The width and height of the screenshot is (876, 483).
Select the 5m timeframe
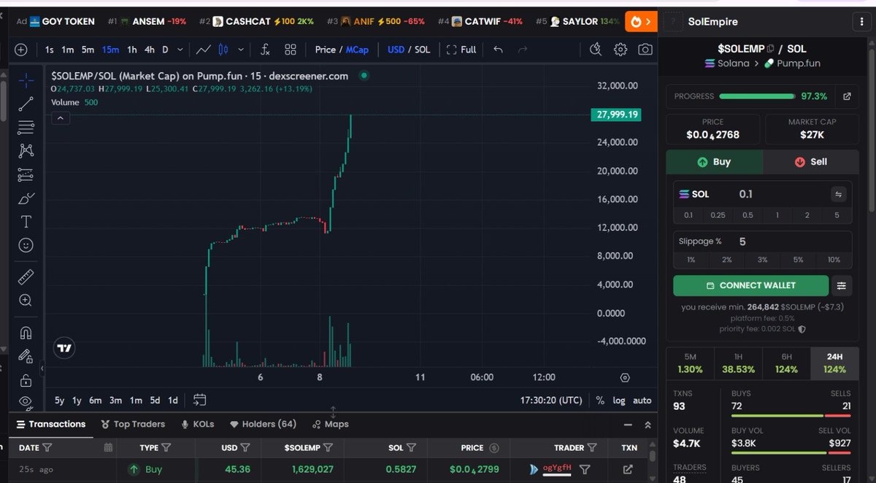[x=88, y=50]
